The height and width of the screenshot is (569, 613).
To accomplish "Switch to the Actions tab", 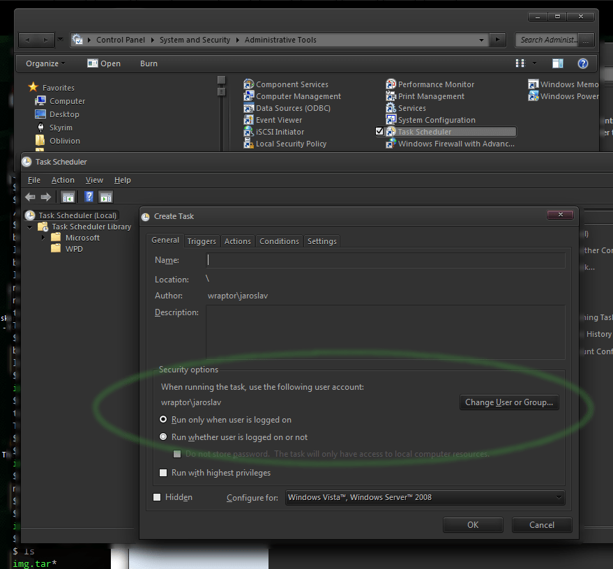I will 238,241.
